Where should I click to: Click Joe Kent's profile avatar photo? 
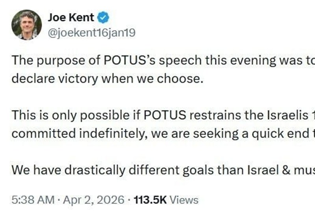(x=27, y=25)
